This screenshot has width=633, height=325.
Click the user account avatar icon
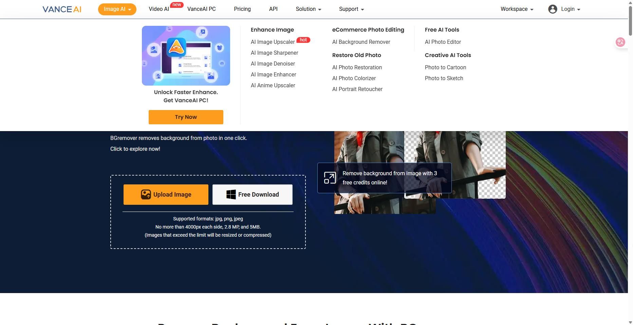coord(553,9)
